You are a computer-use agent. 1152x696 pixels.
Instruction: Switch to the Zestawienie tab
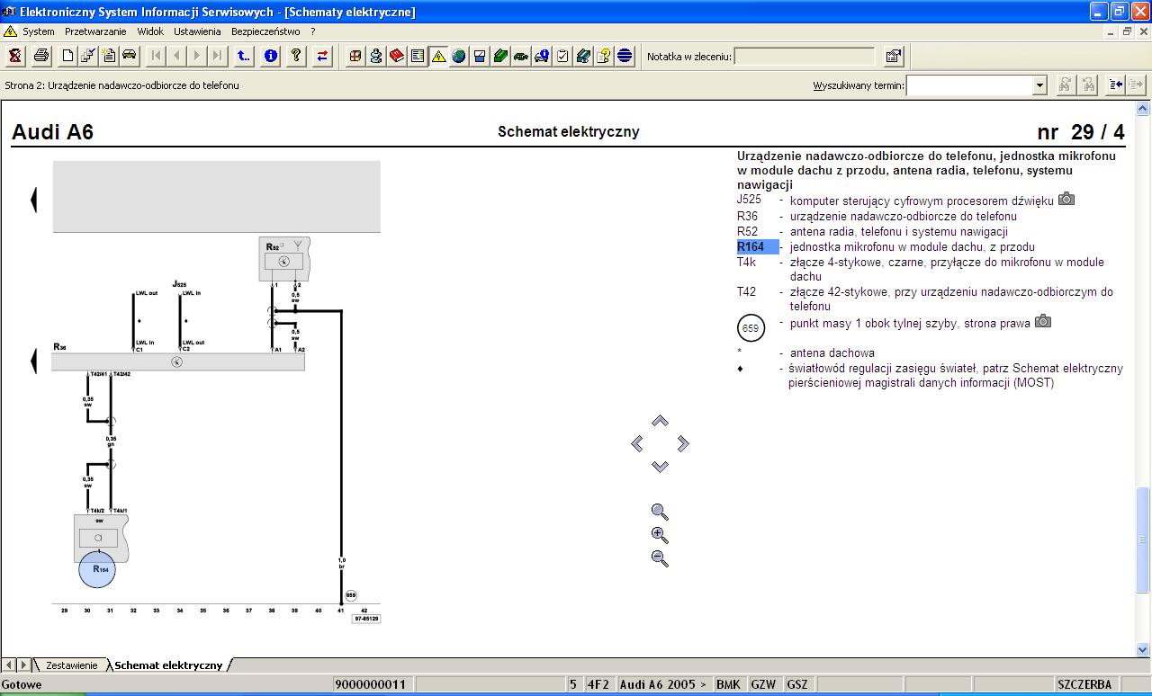tap(71, 665)
